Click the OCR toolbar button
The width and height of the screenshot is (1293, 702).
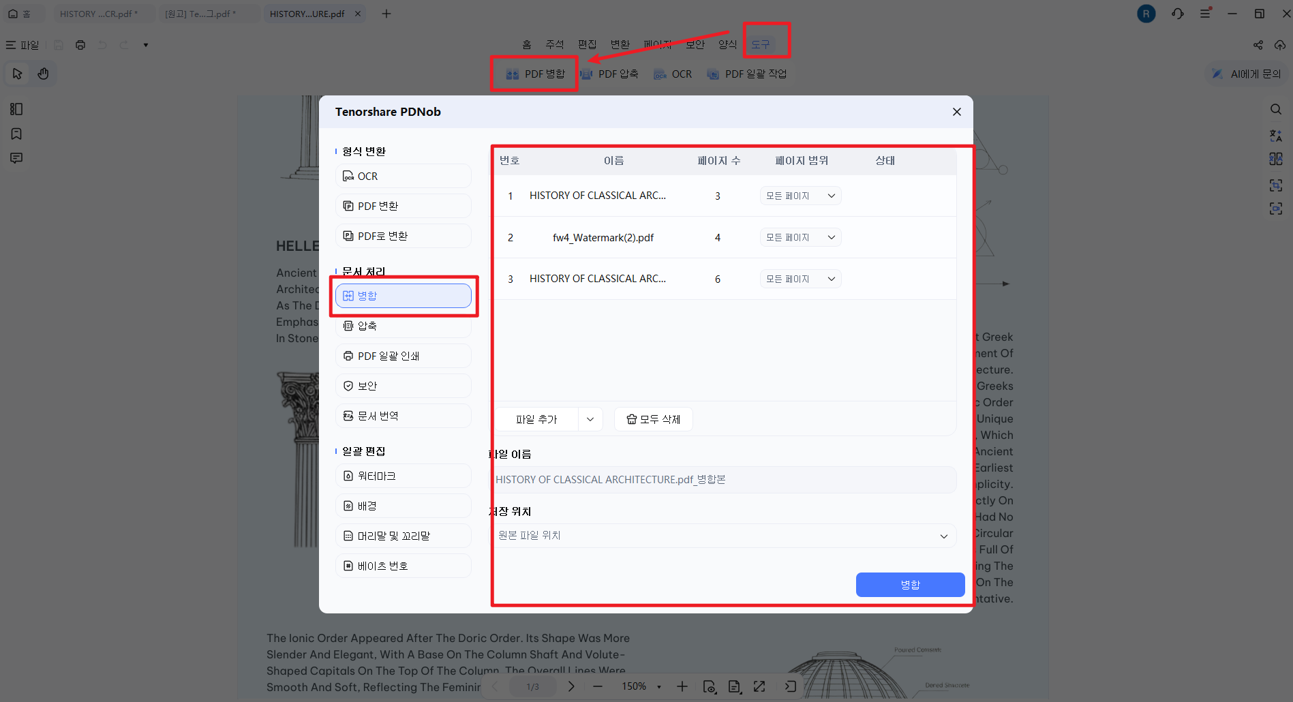(673, 74)
